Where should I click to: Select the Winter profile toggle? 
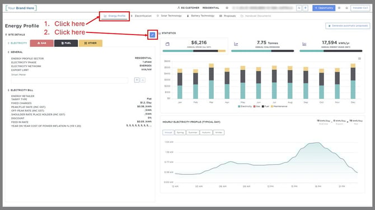click(219, 132)
